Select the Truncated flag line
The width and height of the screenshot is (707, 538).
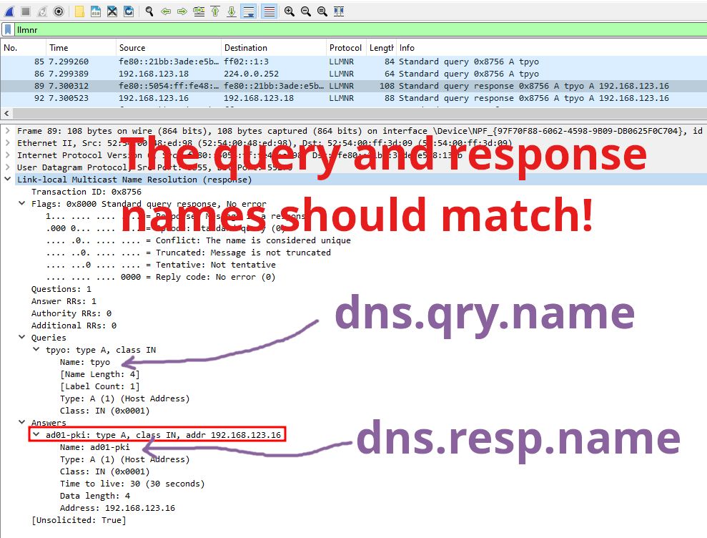click(189, 253)
